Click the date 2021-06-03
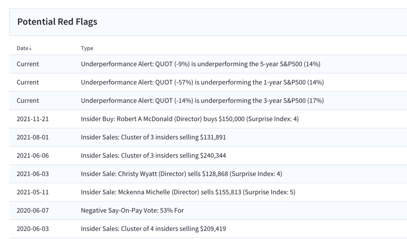This screenshot has height=239, width=407. [x=33, y=174]
